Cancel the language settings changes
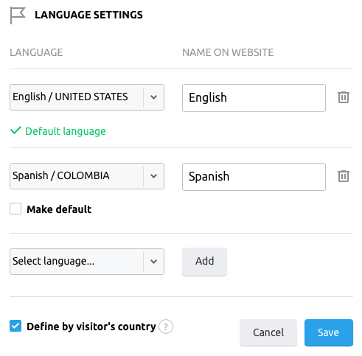 (x=268, y=332)
